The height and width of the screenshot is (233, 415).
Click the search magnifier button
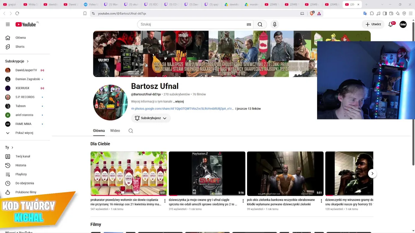pyautogui.click(x=260, y=24)
